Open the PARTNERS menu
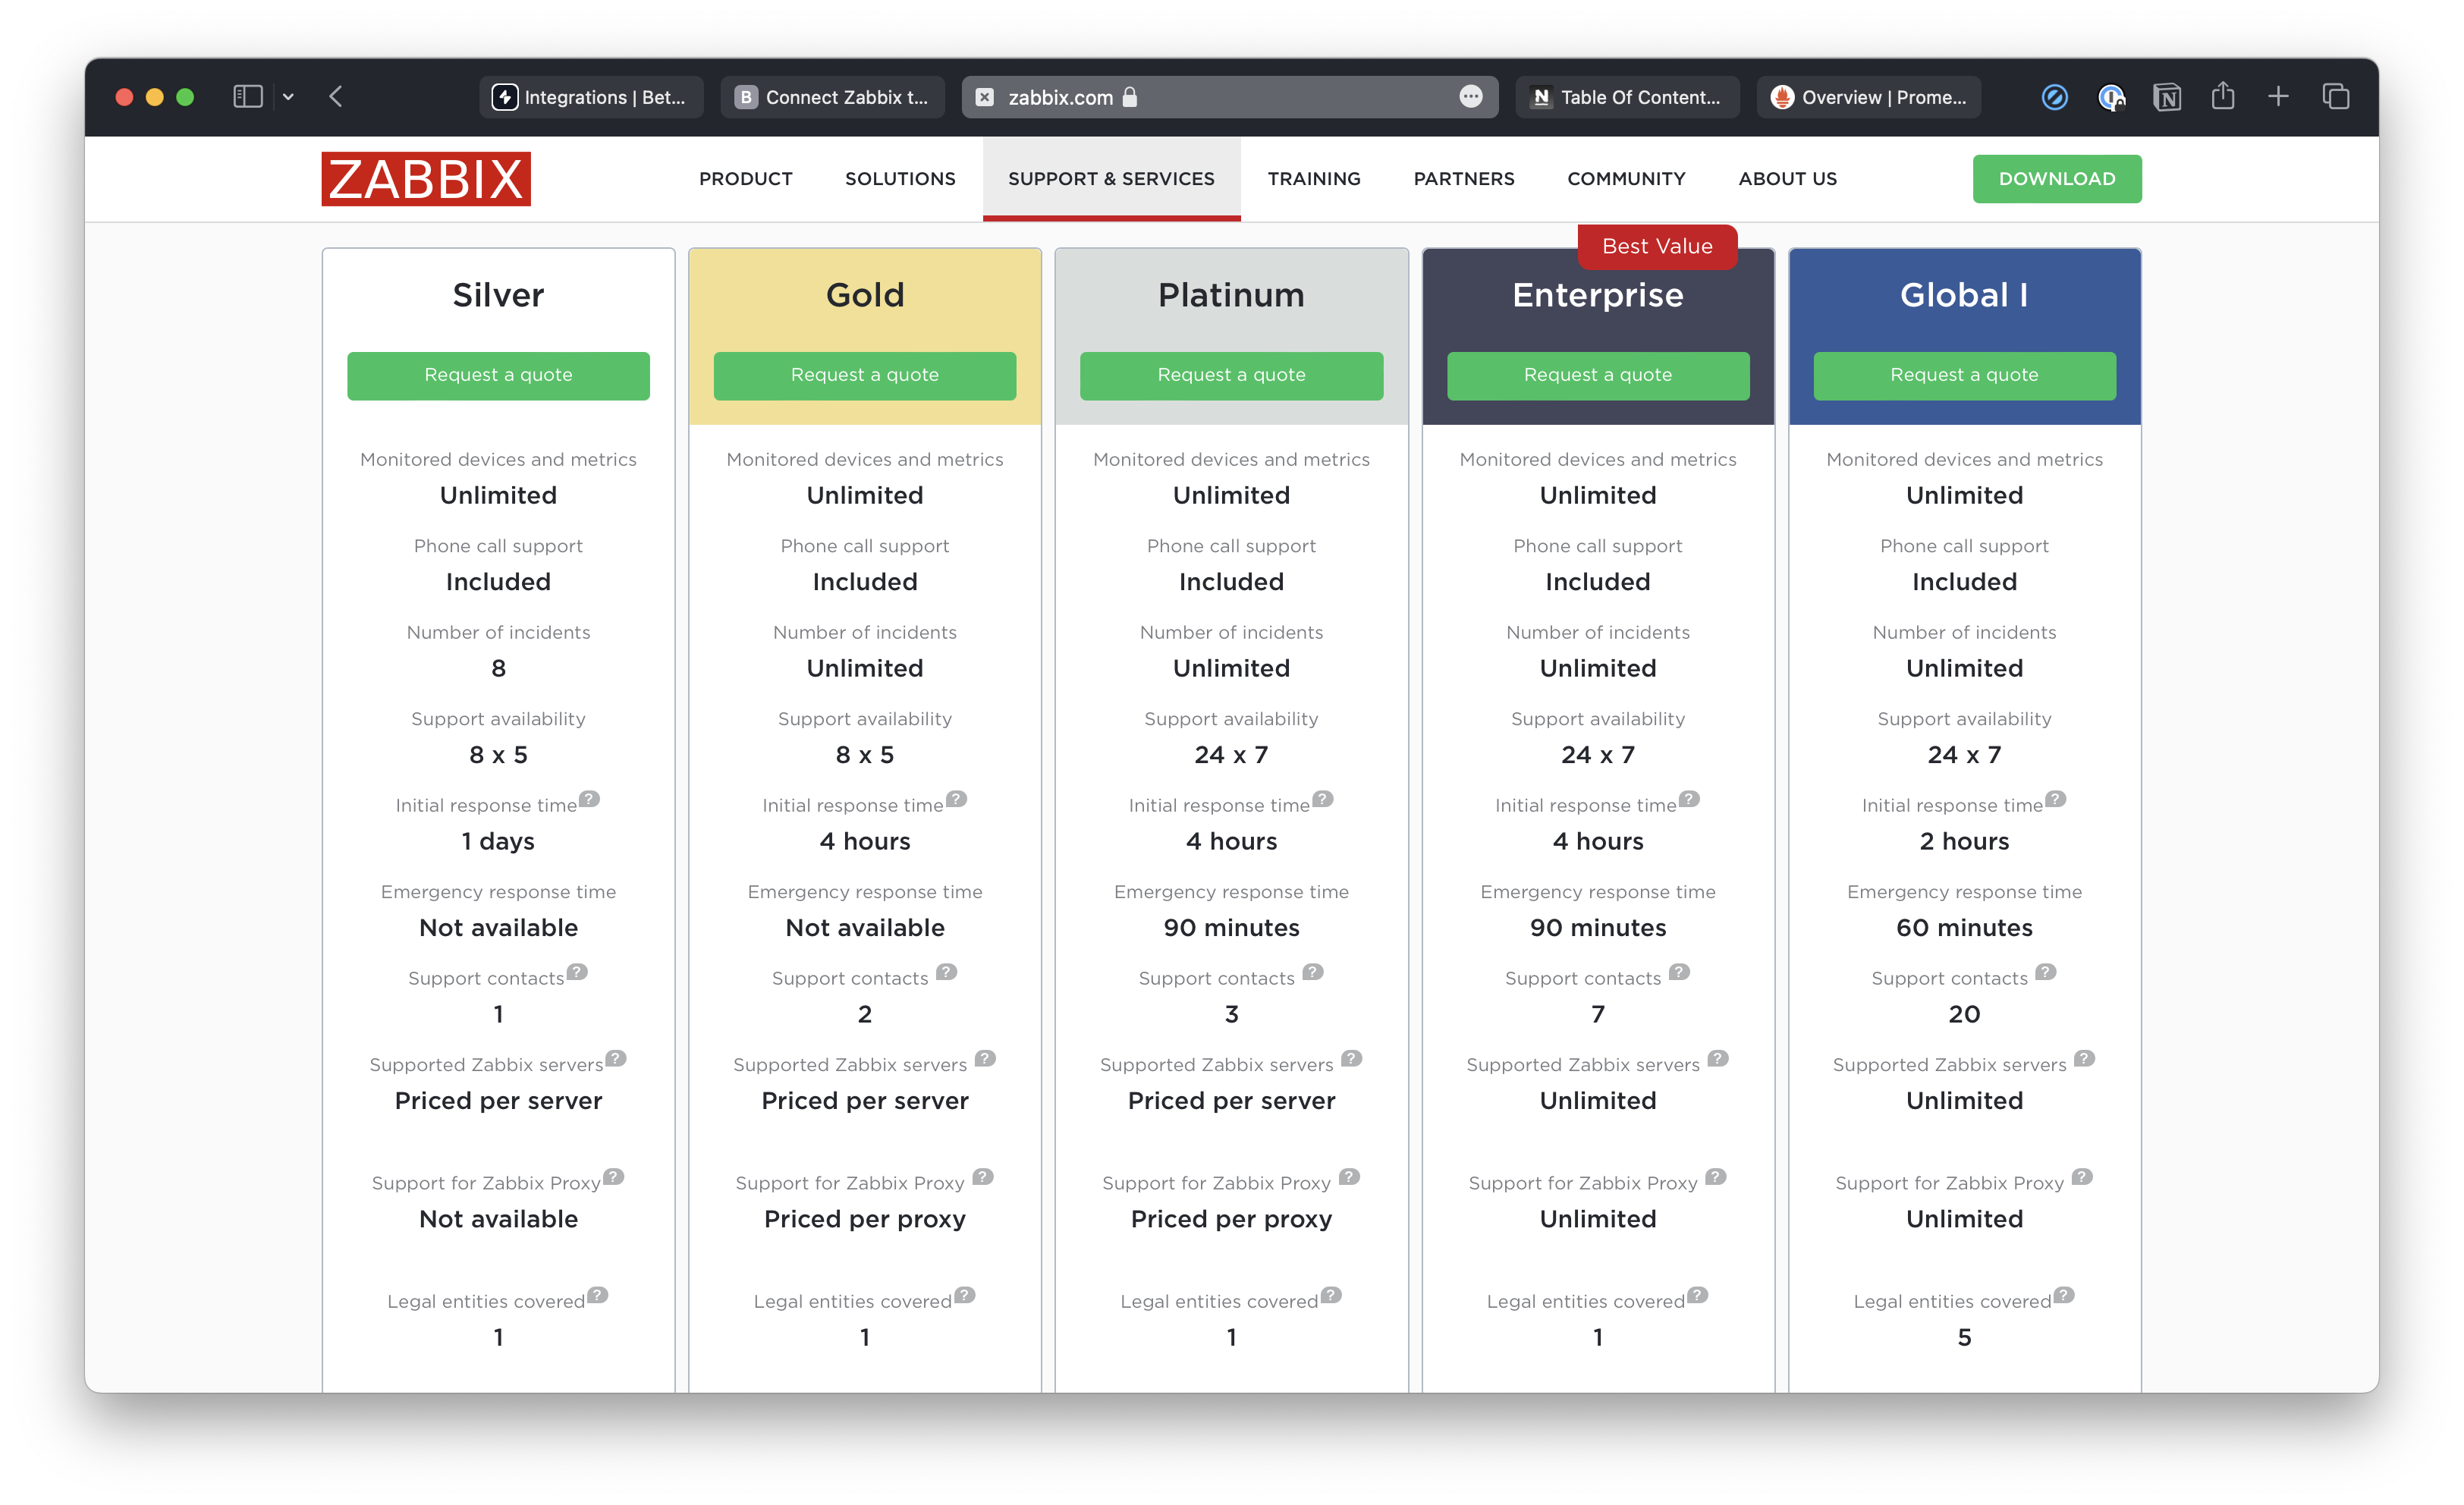Image resolution: width=2464 pixels, height=1505 pixels. point(1464,179)
